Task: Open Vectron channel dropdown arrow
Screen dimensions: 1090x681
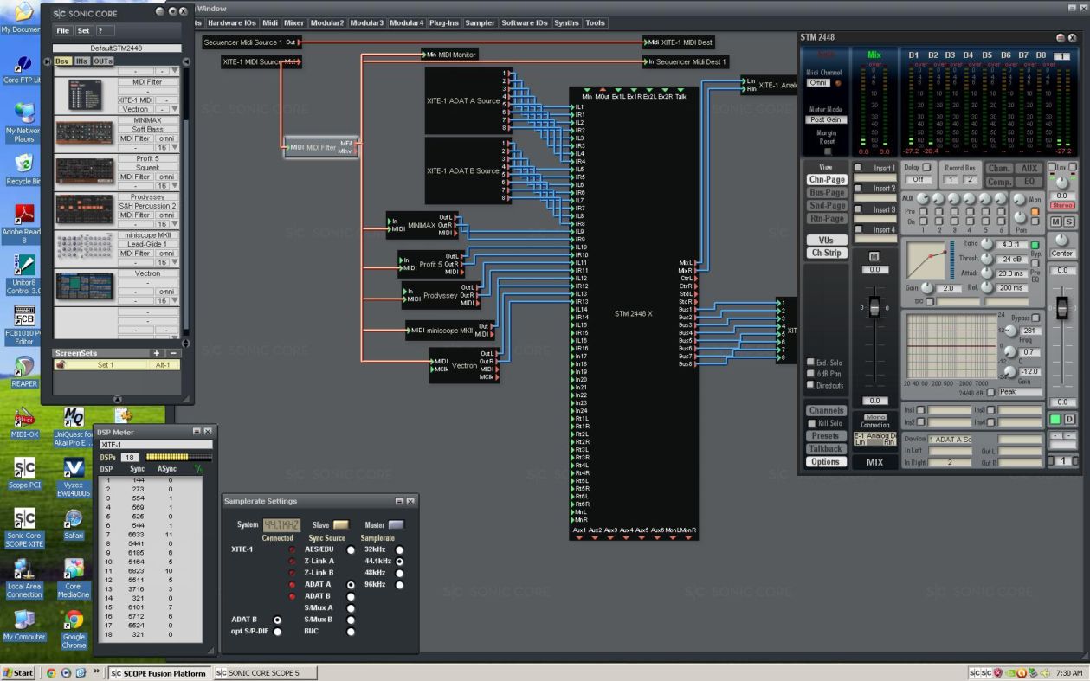Action: [x=174, y=300]
